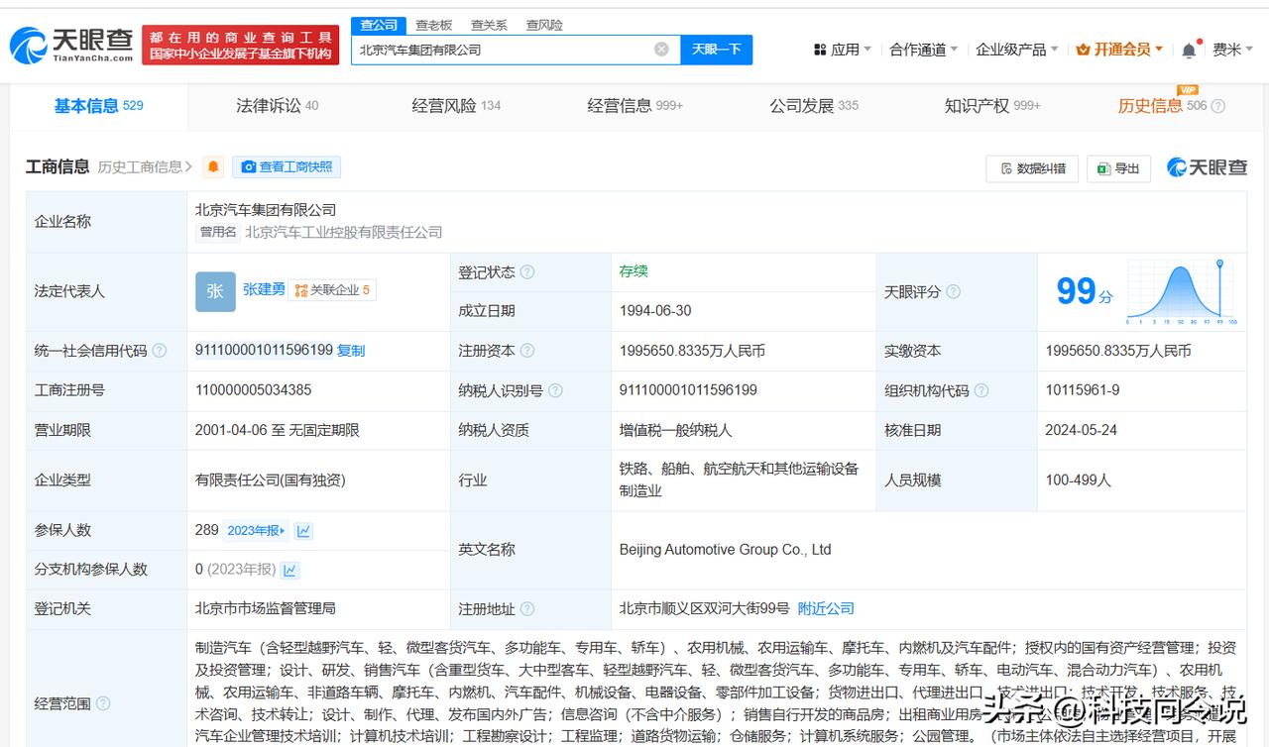Image resolution: width=1269 pixels, height=747 pixels.
Task: Open the trend chart icon for 分支机构参保人数
Action: [289, 570]
